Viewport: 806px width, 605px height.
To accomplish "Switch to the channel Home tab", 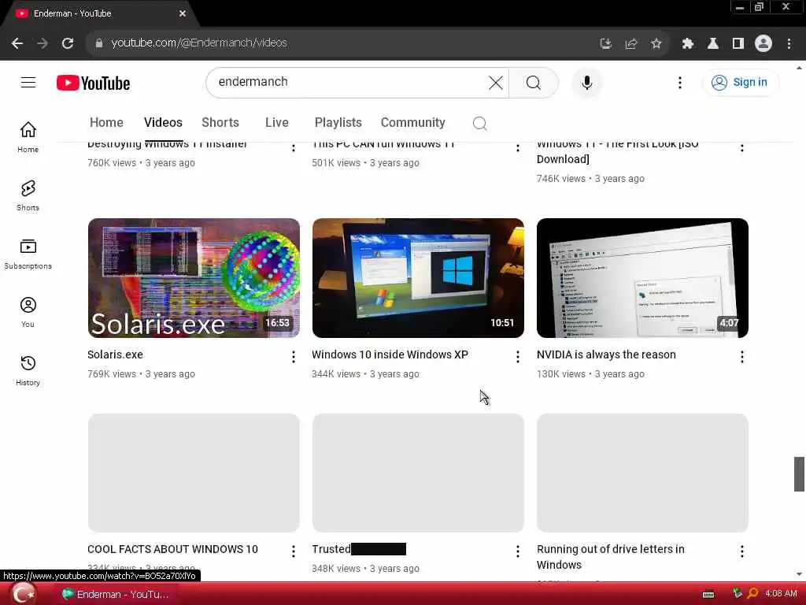I will 106,122.
